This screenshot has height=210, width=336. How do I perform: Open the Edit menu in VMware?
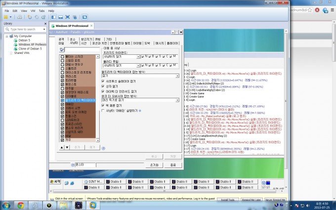15,11
